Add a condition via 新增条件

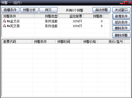121,16
